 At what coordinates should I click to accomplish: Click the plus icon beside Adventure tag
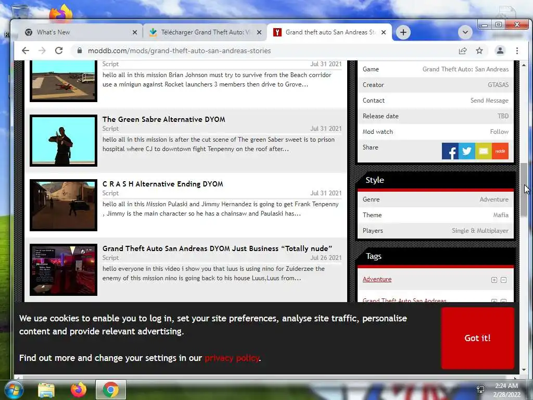tap(494, 280)
